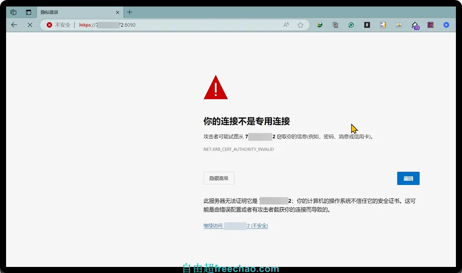462x273 pixels.
Task: Select the 隐私错误 tab
Action: 80,13
